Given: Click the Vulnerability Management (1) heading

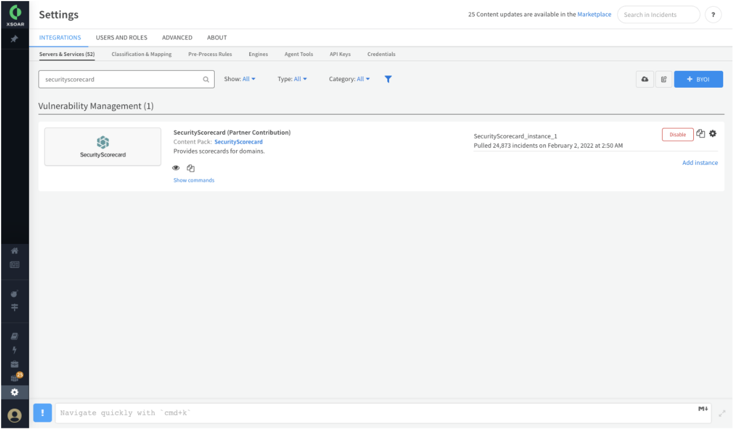Looking at the screenshot, I should click(96, 106).
